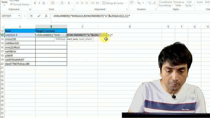The image size is (210, 118).
Task: Click the Align Left icon
Action: click(x=77, y=3)
